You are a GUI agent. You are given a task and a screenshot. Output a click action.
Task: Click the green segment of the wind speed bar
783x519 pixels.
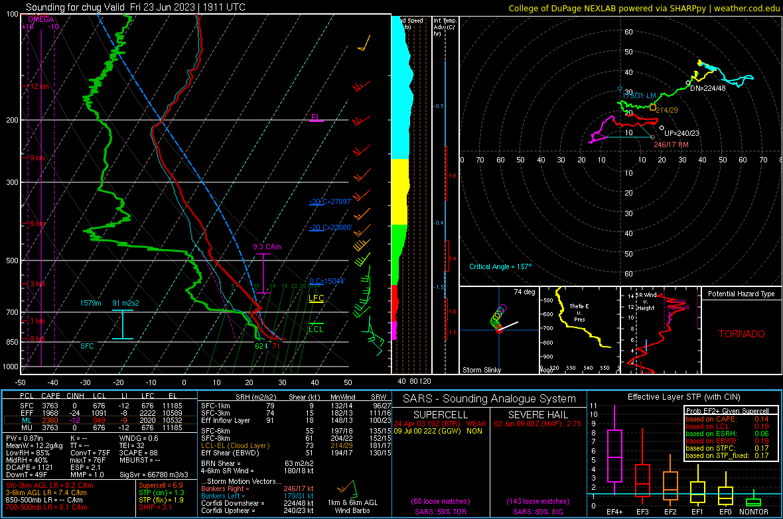pyautogui.click(x=399, y=255)
